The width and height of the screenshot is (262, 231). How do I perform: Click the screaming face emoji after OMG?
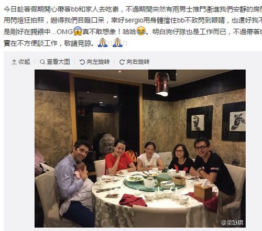(78, 31)
